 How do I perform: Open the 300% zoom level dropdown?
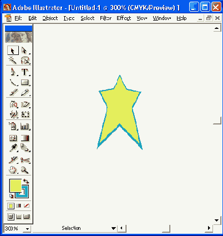(x=27, y=229)
